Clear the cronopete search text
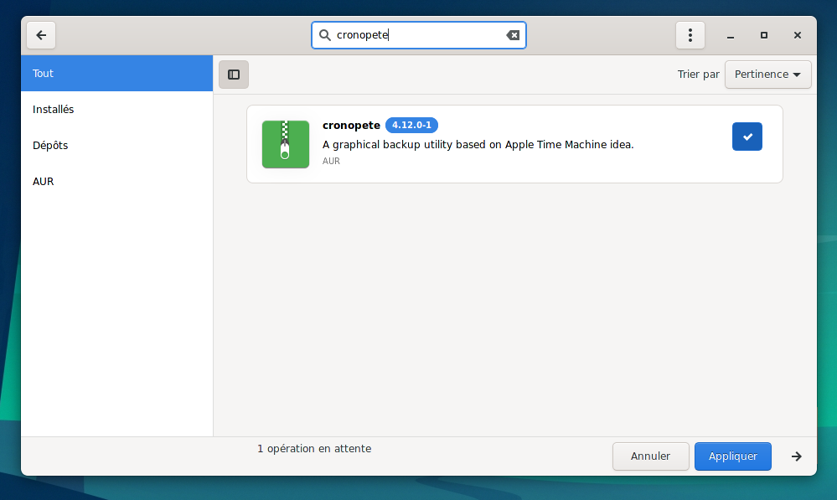The height and width of the screenshot is (500, 837). click(x=513, y=35)
